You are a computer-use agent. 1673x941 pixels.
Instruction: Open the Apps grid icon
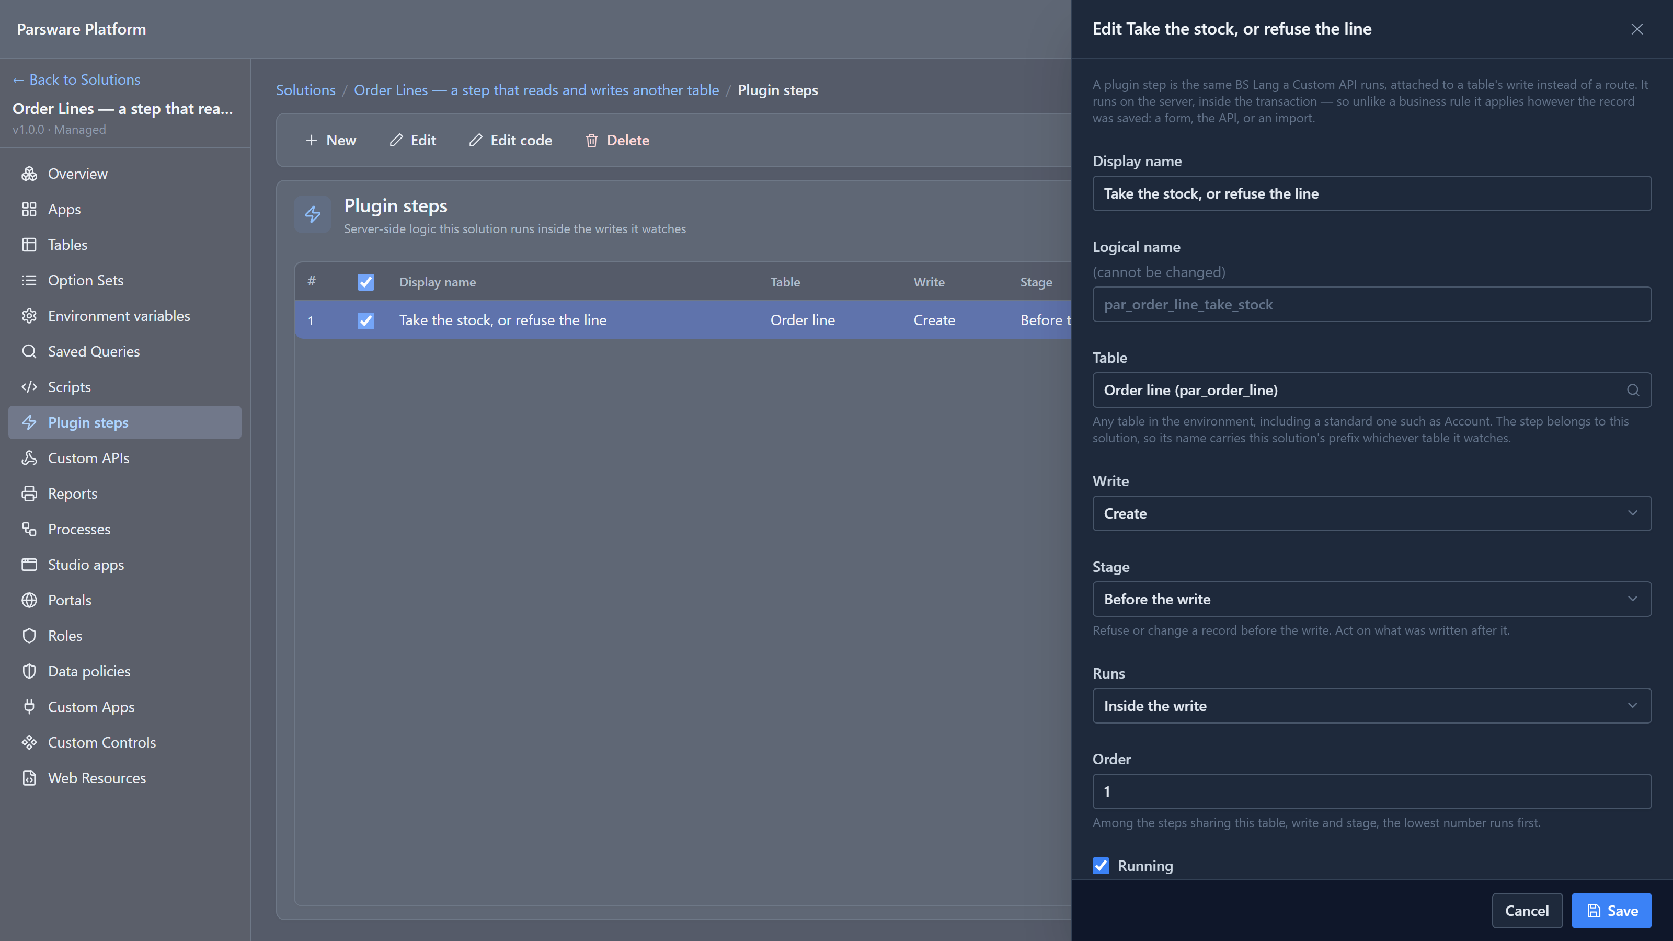[x=29, y=209]
